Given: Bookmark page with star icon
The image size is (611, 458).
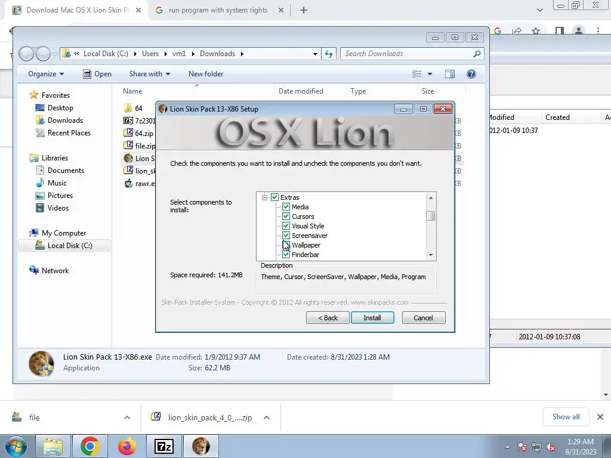Looking at the screenshot, I should coord(536,31).
